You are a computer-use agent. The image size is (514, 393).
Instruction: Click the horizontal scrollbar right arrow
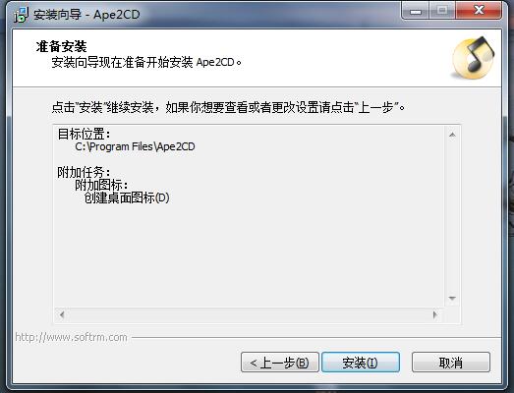tap(435, 314)
